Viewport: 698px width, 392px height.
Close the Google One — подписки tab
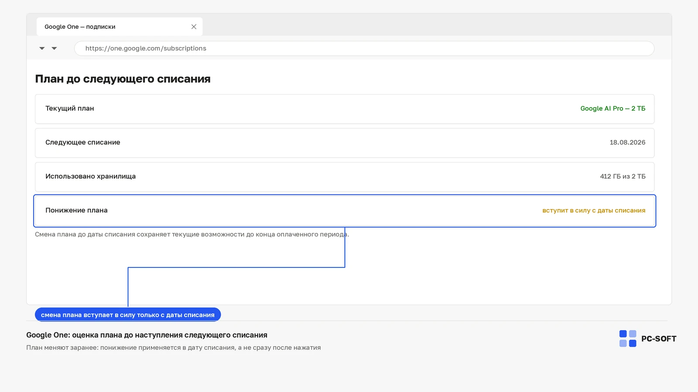point(194,27)
